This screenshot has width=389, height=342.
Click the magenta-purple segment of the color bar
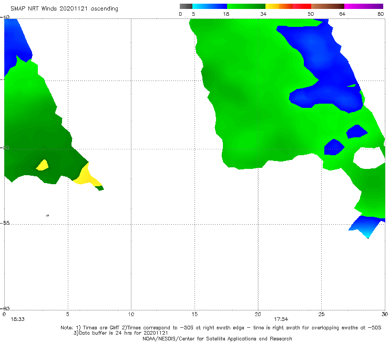pyautogui.click(x=364, y=6)
